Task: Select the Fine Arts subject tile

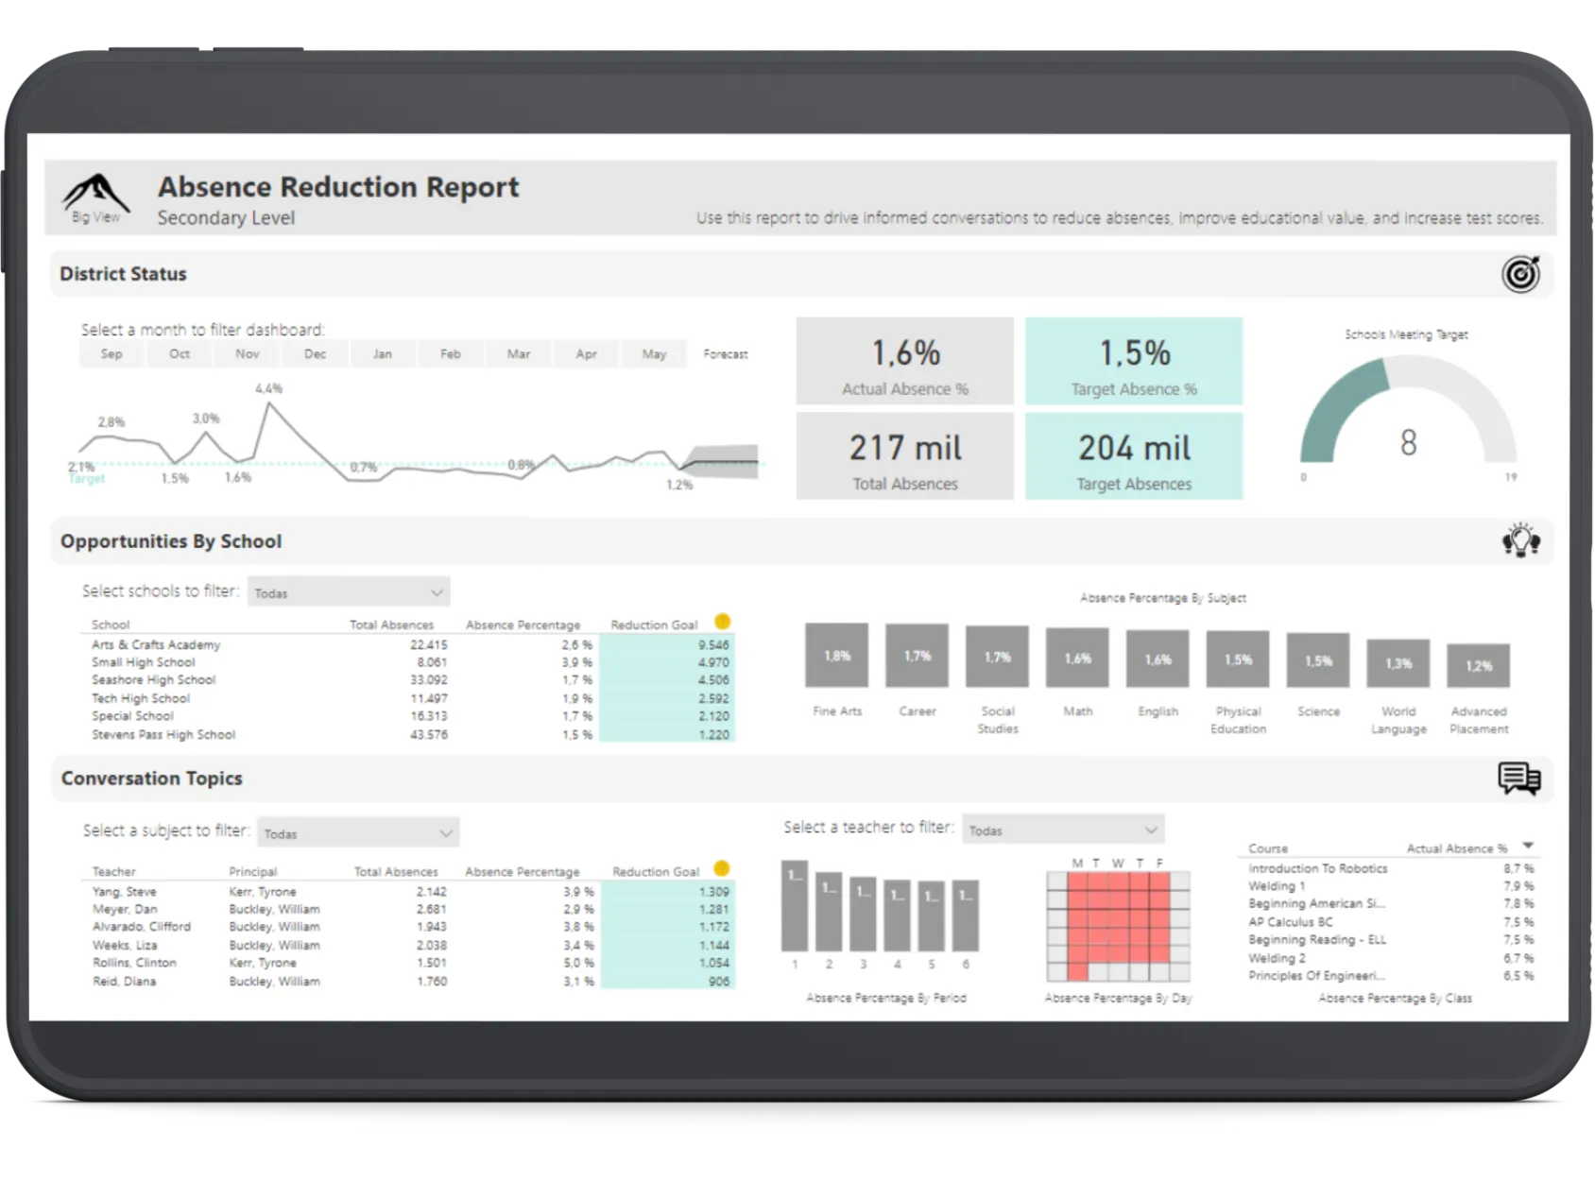Action: pos(837,656)
